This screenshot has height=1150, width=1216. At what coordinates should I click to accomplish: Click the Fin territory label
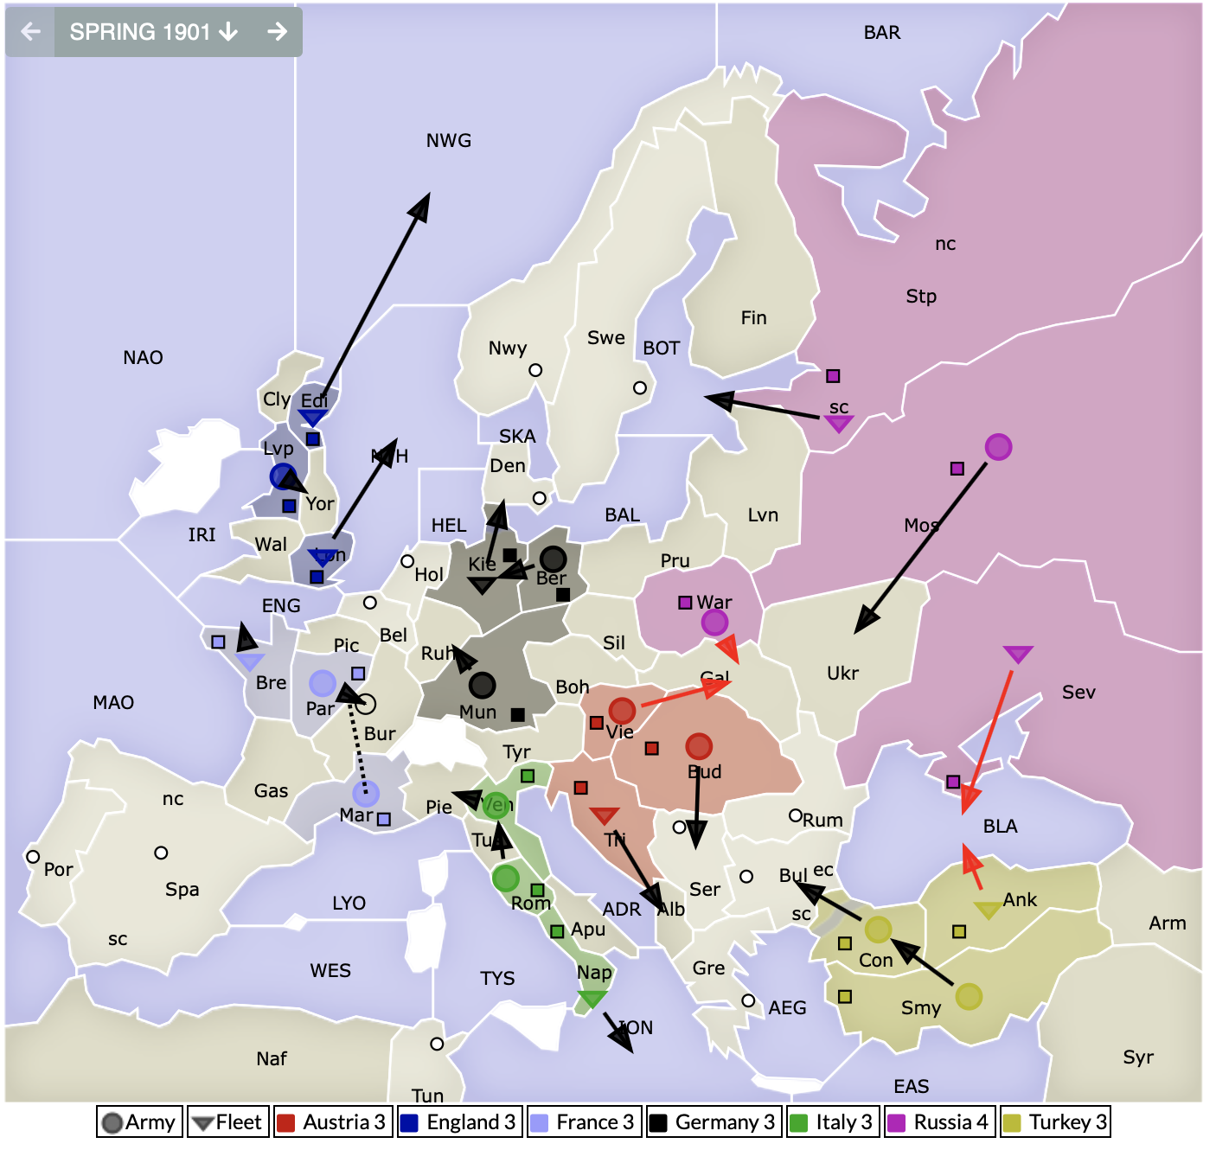tap(753, 317)
